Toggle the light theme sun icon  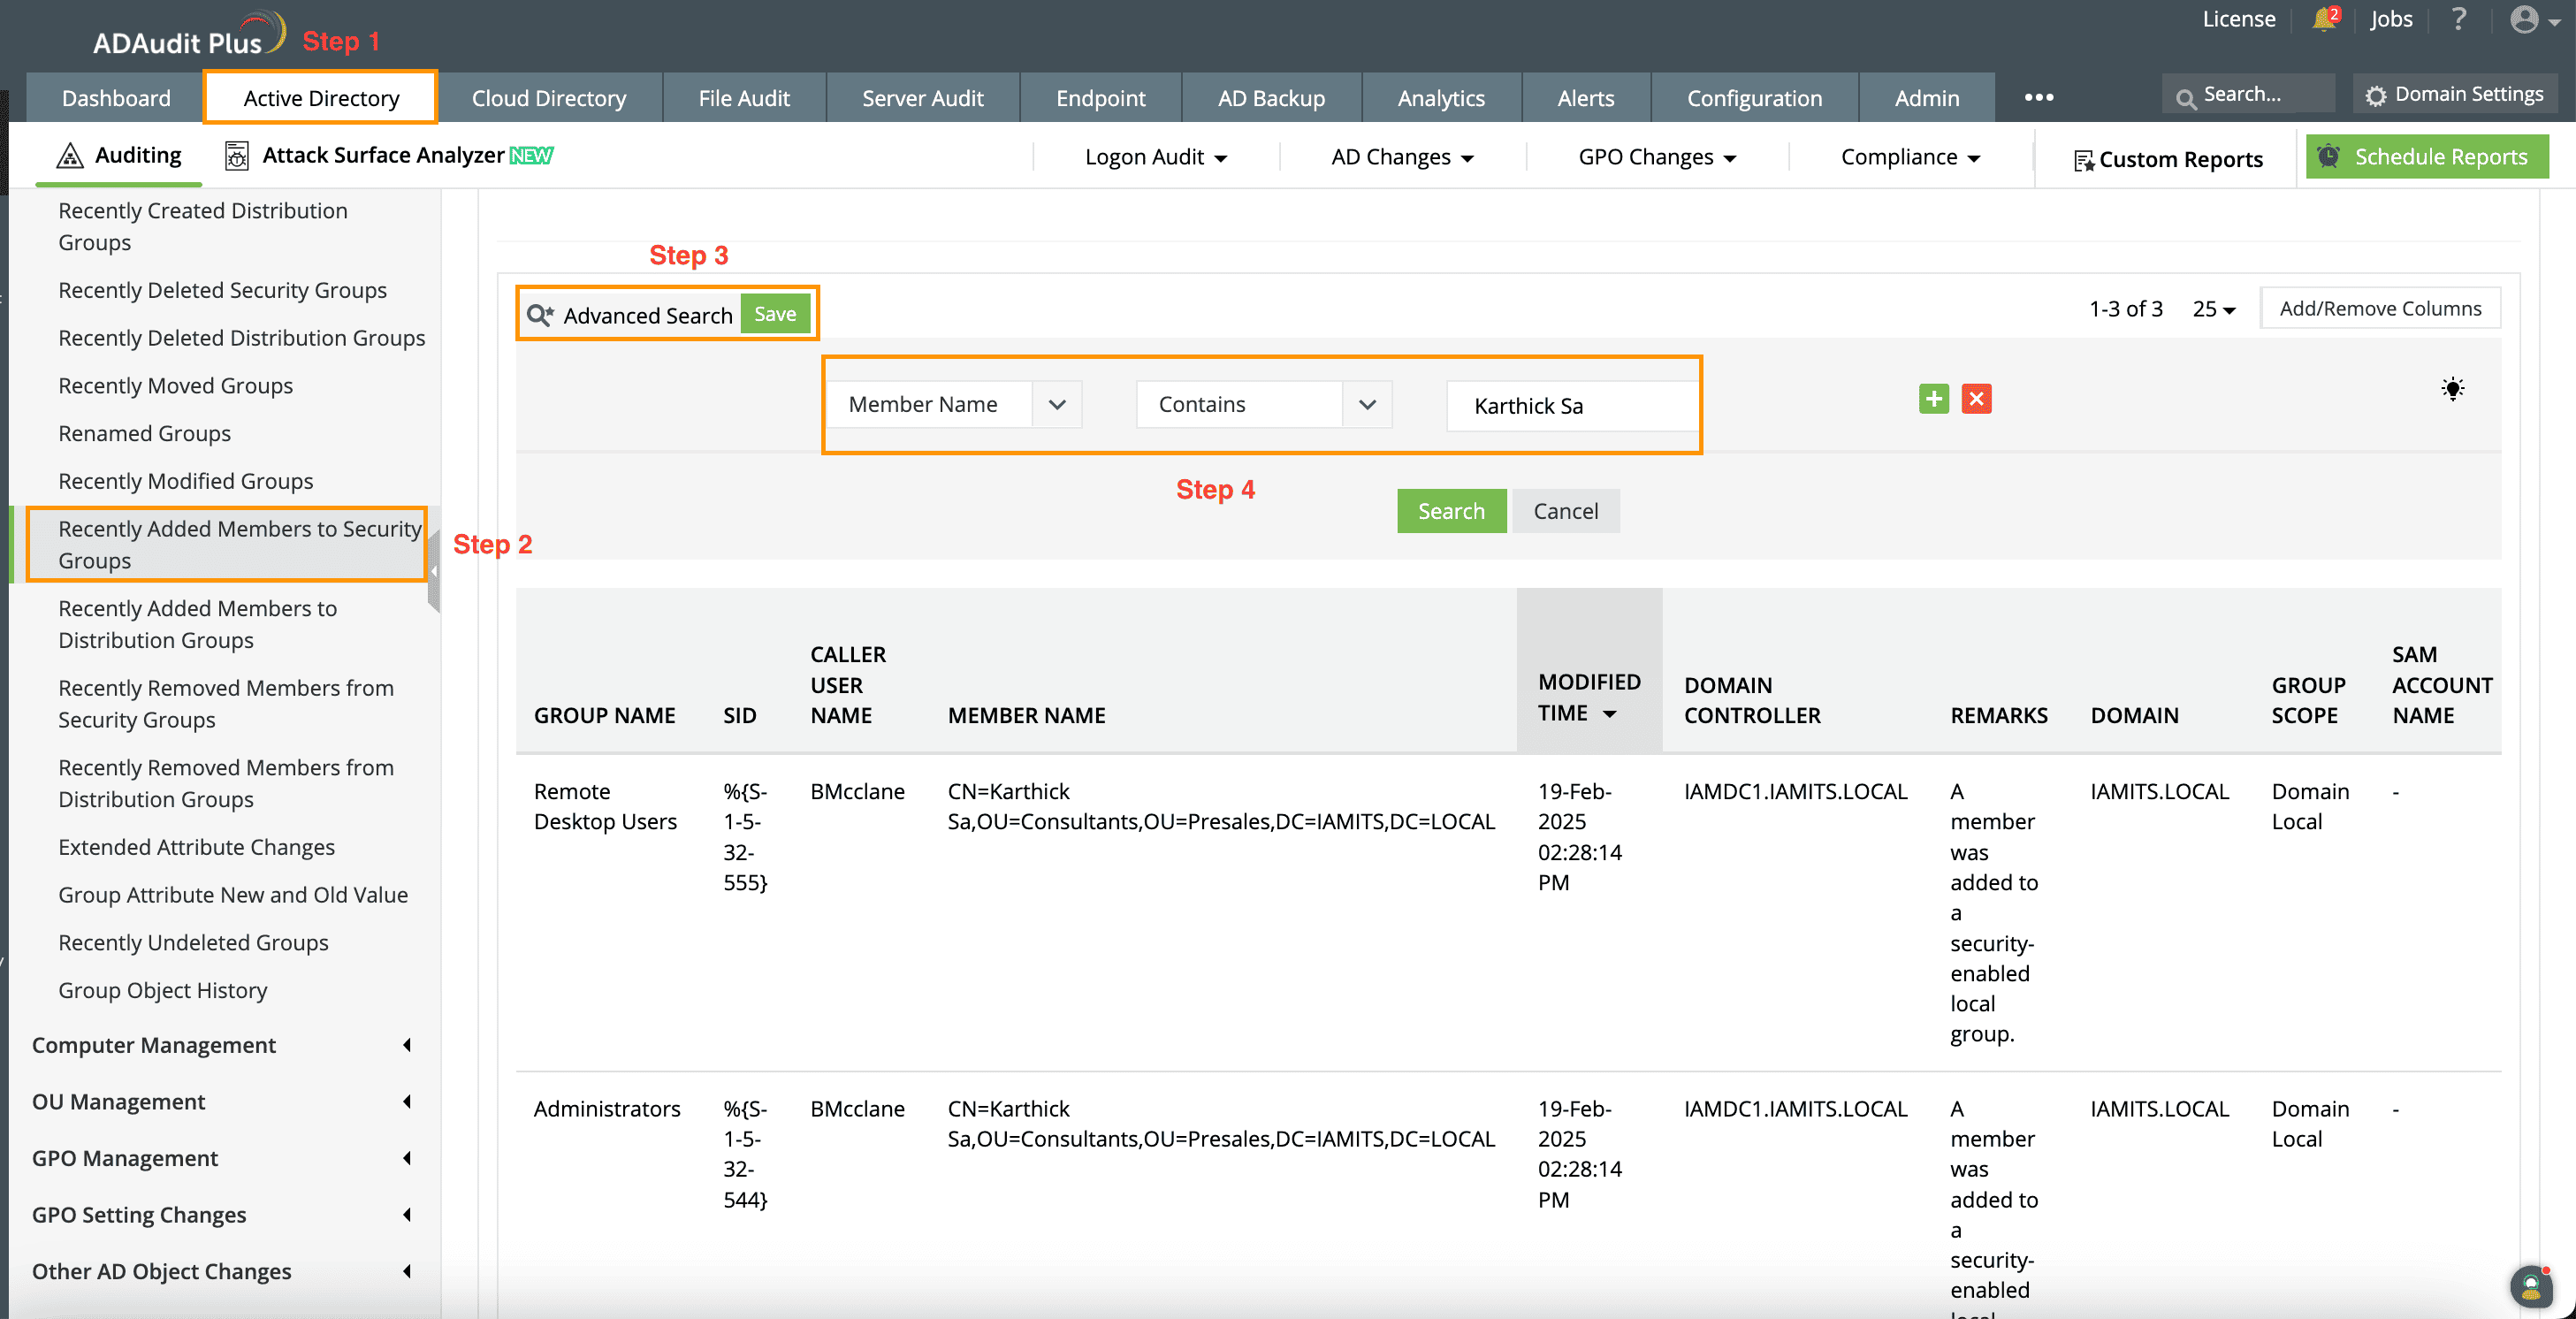[2452, 389]
